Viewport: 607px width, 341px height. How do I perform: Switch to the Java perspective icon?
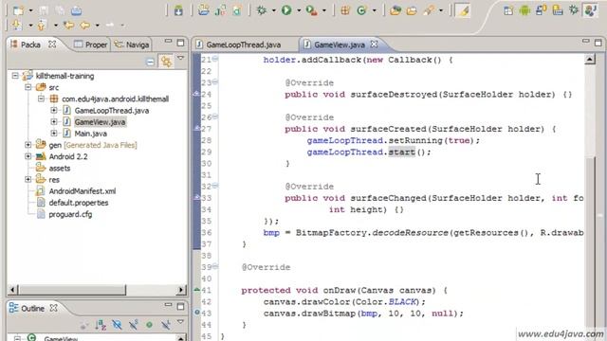590,10
